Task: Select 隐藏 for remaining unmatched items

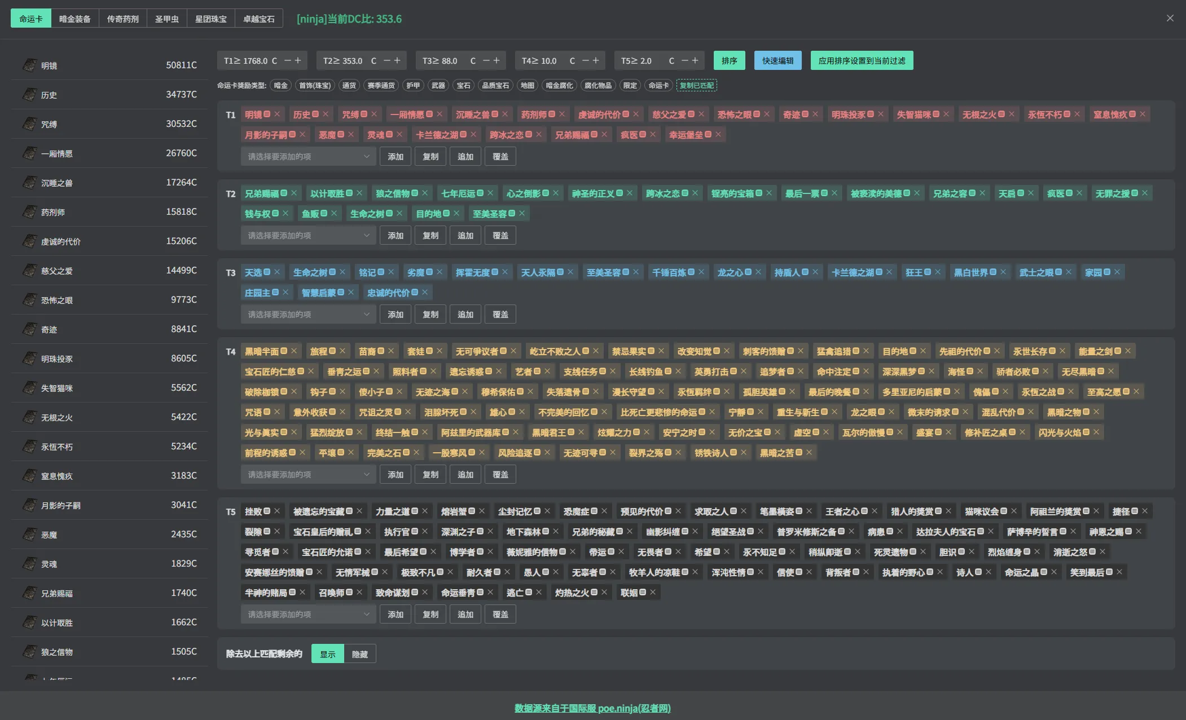Action: click(x=360, y=654)
